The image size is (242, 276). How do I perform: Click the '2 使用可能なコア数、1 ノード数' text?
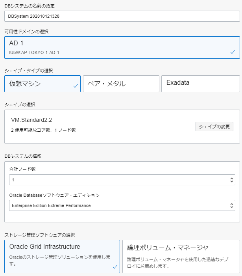click(x=43, y=130)
